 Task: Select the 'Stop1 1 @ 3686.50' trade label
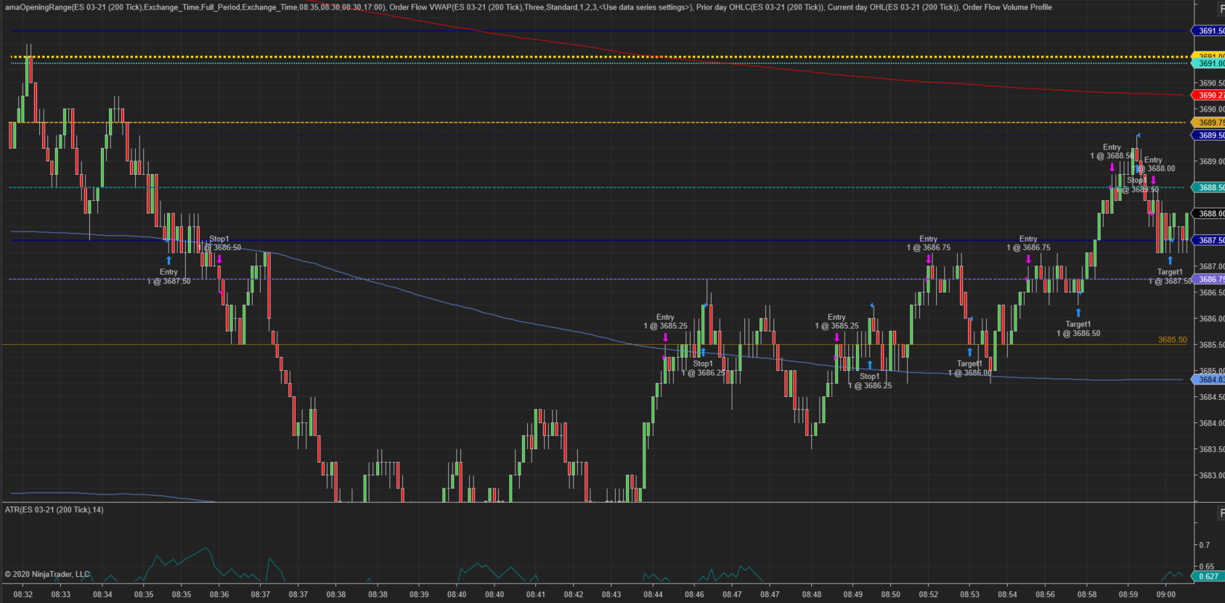pyautogui.click(x=219, y=243)
